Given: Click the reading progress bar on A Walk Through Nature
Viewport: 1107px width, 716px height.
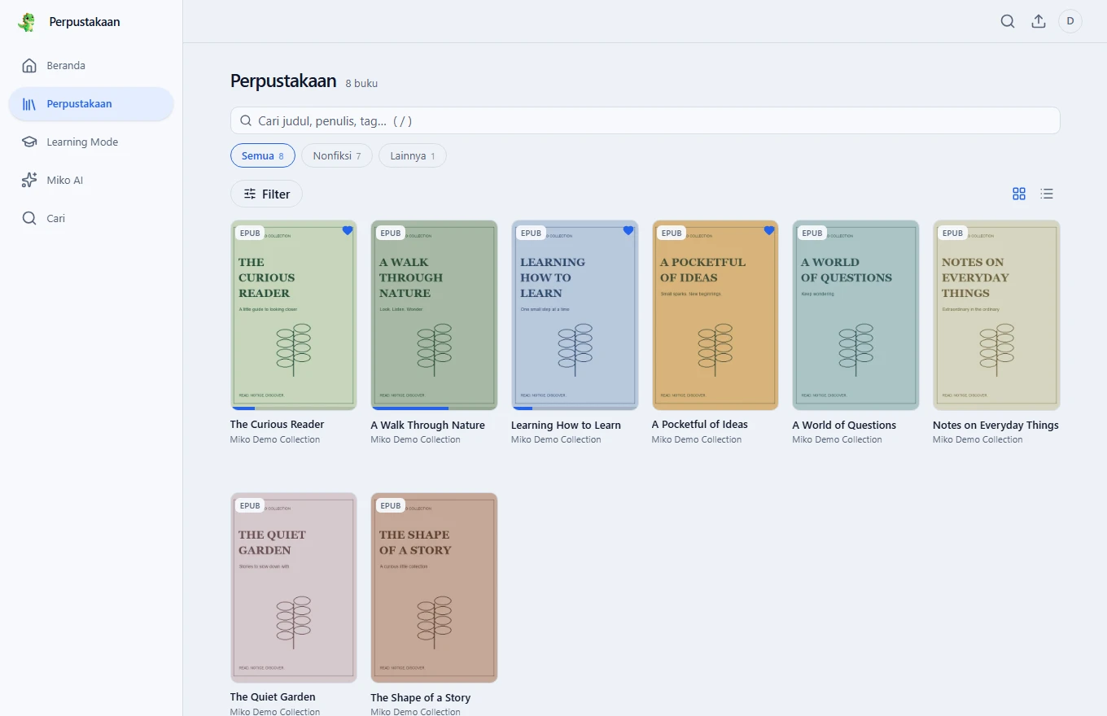Looking at the screenshot, I should (x=434, y=408).
